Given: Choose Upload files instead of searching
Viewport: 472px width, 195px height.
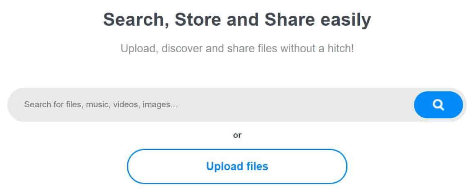Looking at the screenshot, I should 237,166.
